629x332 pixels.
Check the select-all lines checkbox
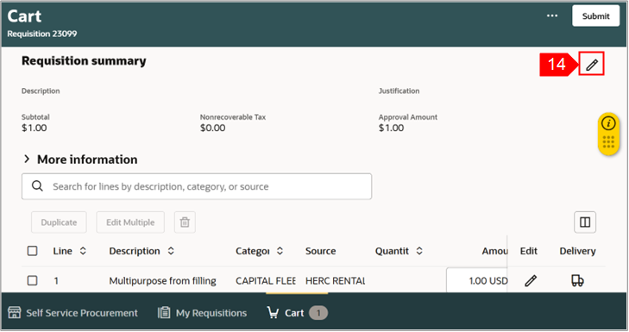coord(33,251)
